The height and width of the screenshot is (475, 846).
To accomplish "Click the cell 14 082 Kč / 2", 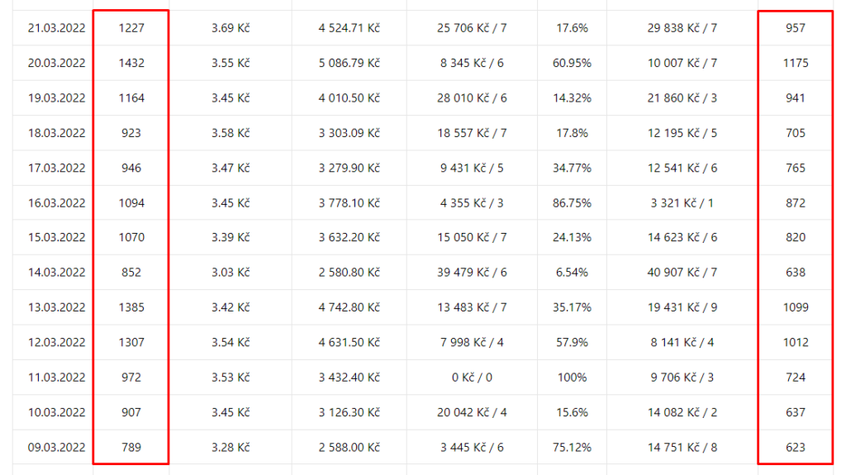I will pos(682,413).
